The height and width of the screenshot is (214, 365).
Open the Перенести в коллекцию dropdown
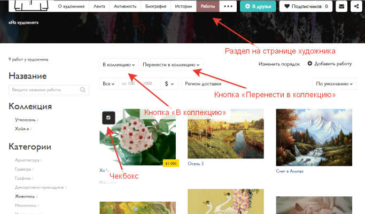[x=171, y=65]
